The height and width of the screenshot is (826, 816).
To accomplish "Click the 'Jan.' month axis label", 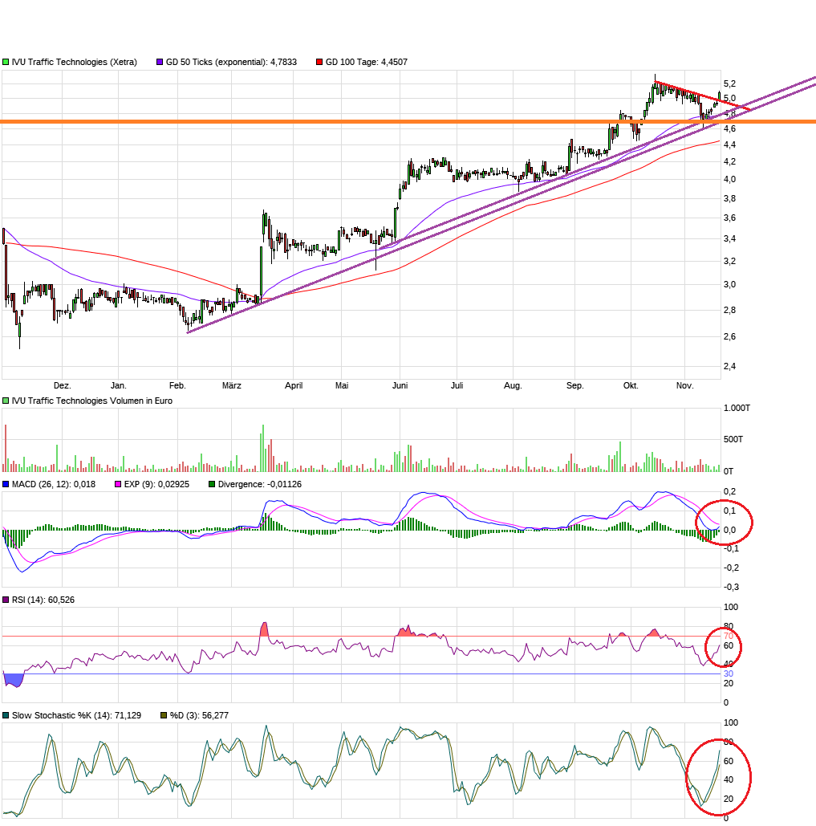I will [119, 385].
